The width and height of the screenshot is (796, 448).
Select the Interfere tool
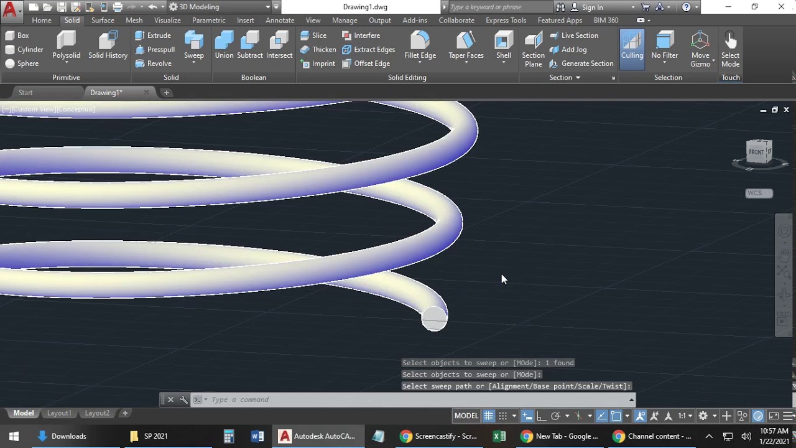click(x=361, y=35)
